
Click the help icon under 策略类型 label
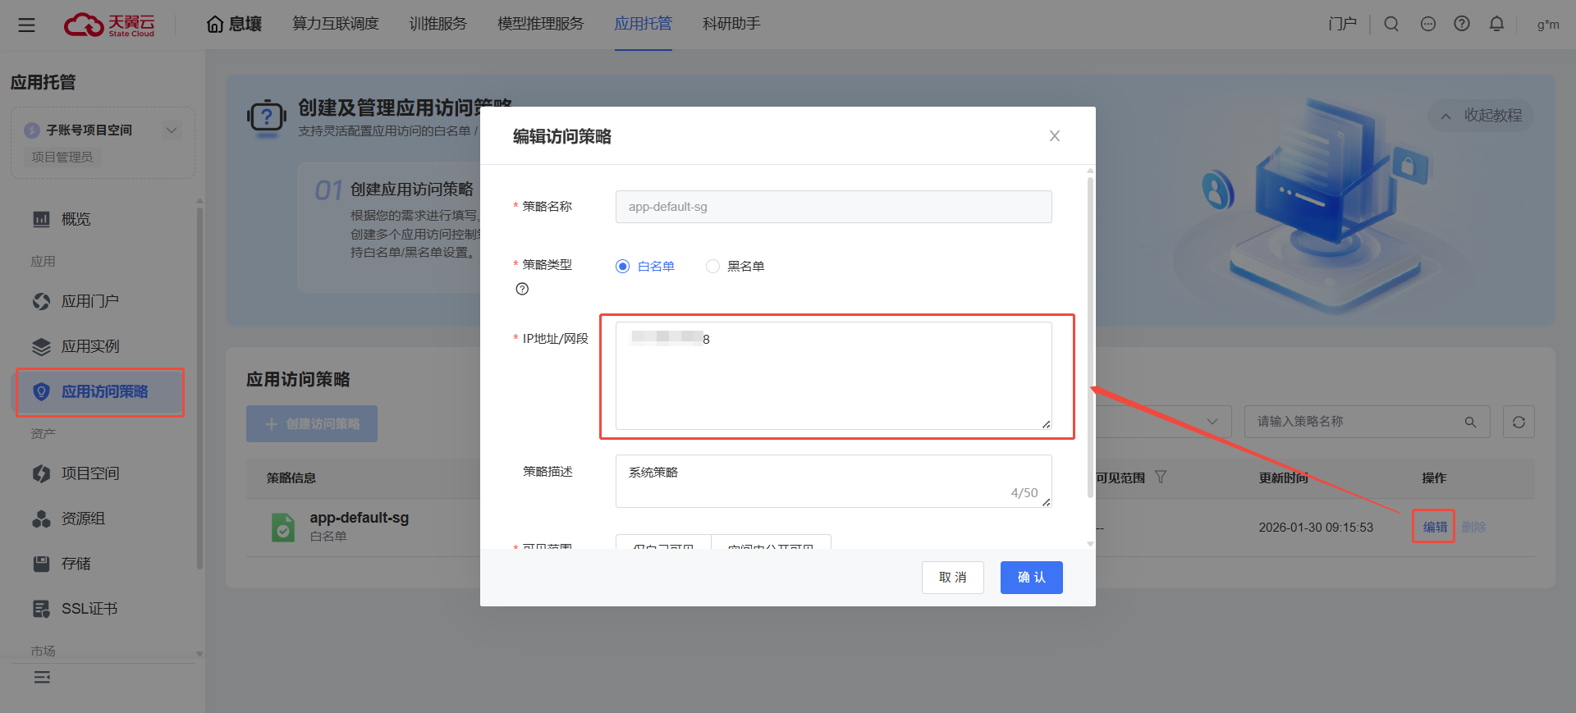(x=522, y=289)
